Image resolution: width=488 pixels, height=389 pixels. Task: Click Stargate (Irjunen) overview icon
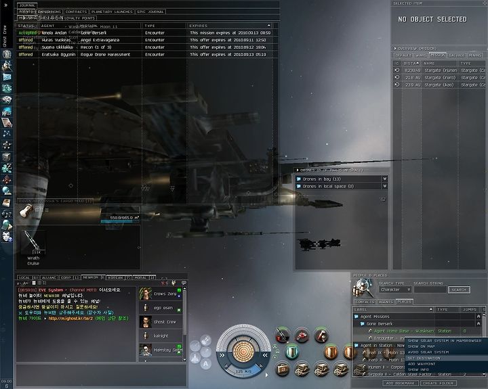click(396, 70)
